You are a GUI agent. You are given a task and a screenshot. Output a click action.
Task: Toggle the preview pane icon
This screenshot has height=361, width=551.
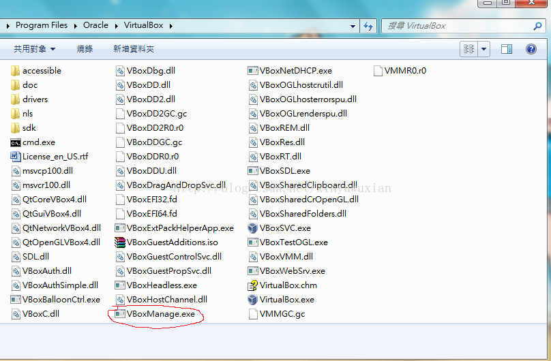pos(507,49)
